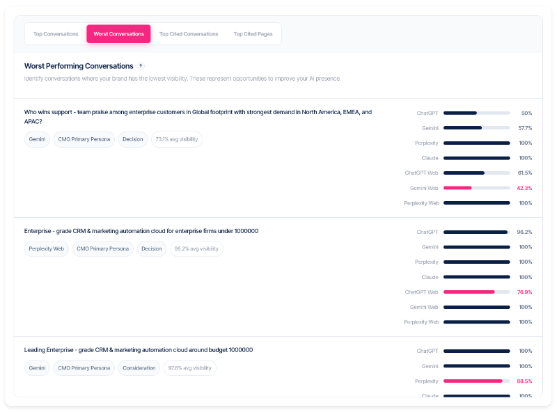Screen dimensions: 557x412
Task: Switch to the Top Conversations tab
Action: point(56,34)
